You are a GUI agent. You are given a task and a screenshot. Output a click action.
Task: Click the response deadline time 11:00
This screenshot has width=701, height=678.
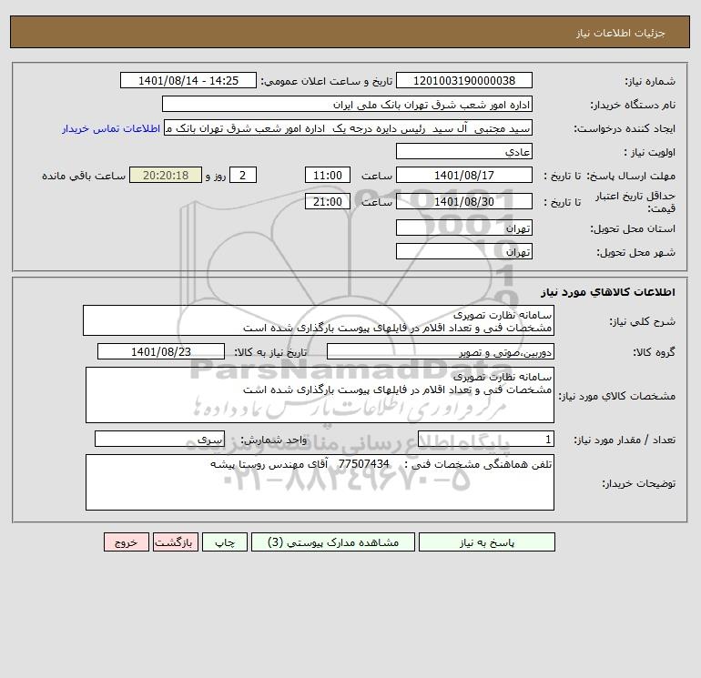(x=328, y=176)
